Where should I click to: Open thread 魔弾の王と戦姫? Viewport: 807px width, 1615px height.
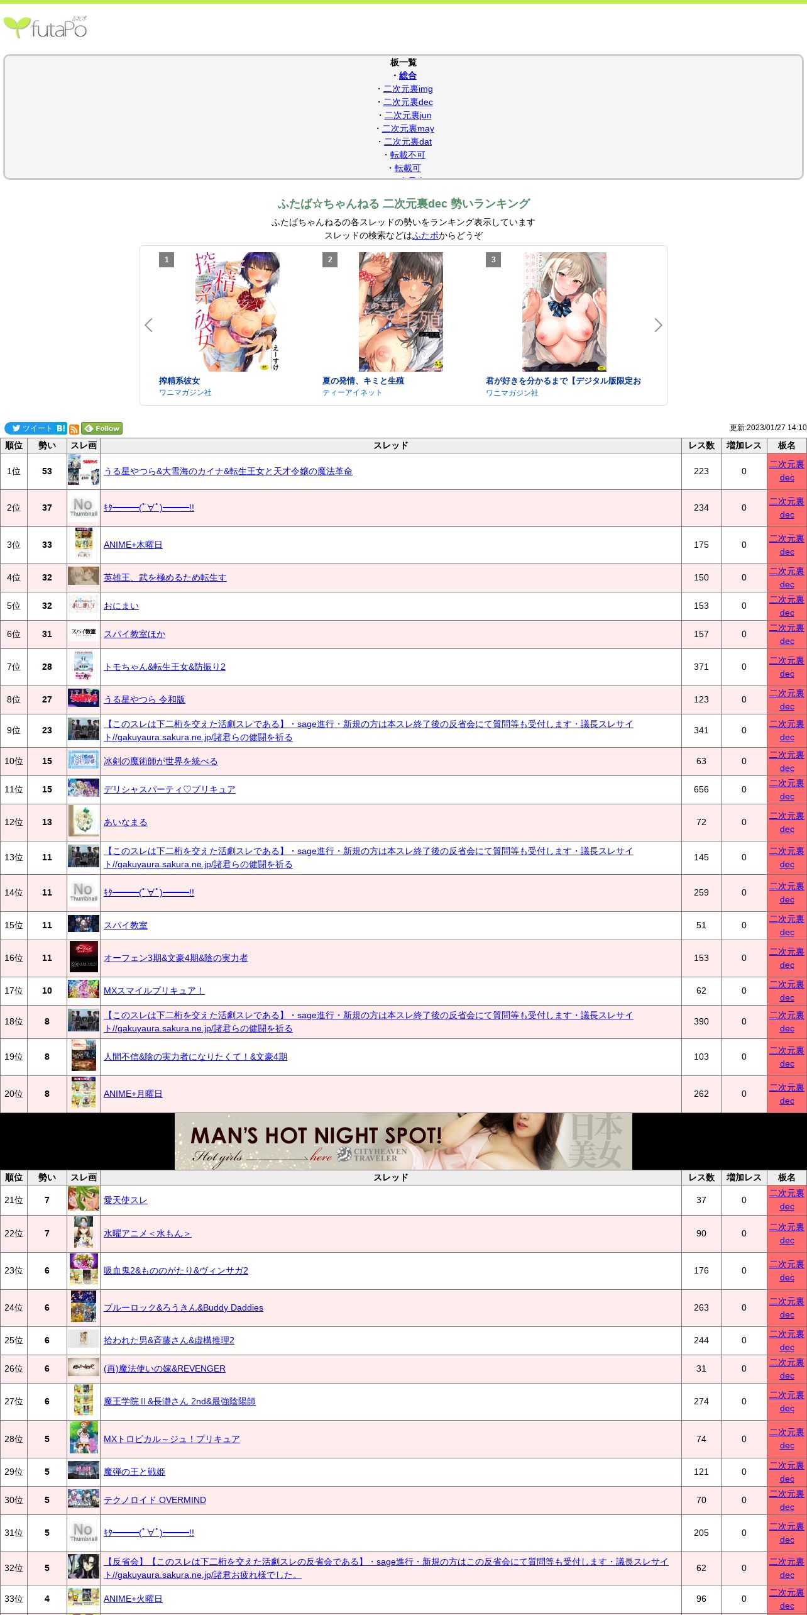(134, 1472)
